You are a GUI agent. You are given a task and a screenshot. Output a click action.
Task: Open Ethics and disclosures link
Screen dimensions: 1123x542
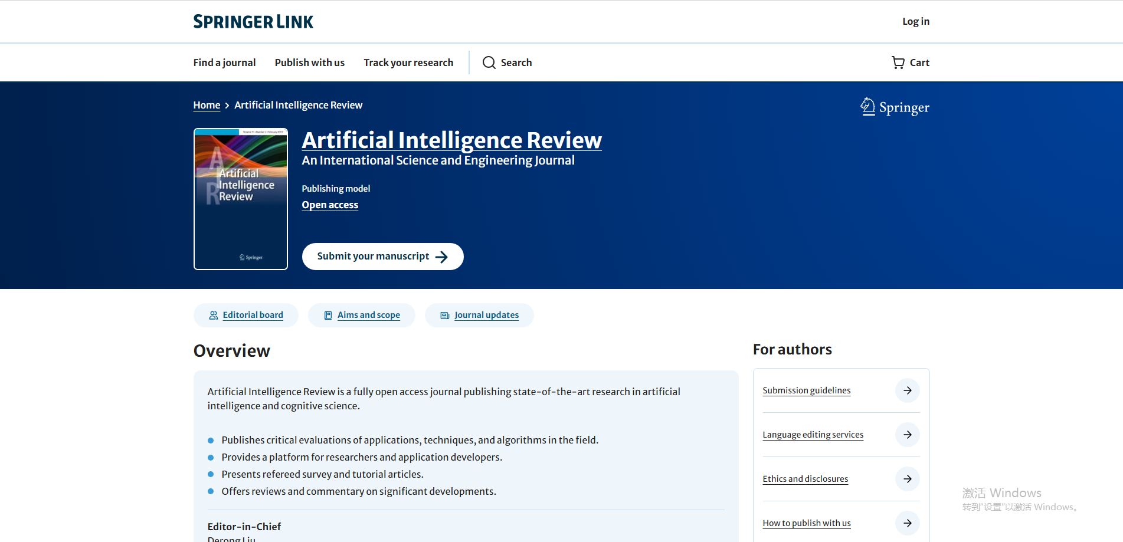point(806,479)
